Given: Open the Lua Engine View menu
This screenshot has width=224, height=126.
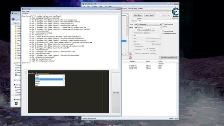Looking at the screenshot, I should (x=28, y=11).
